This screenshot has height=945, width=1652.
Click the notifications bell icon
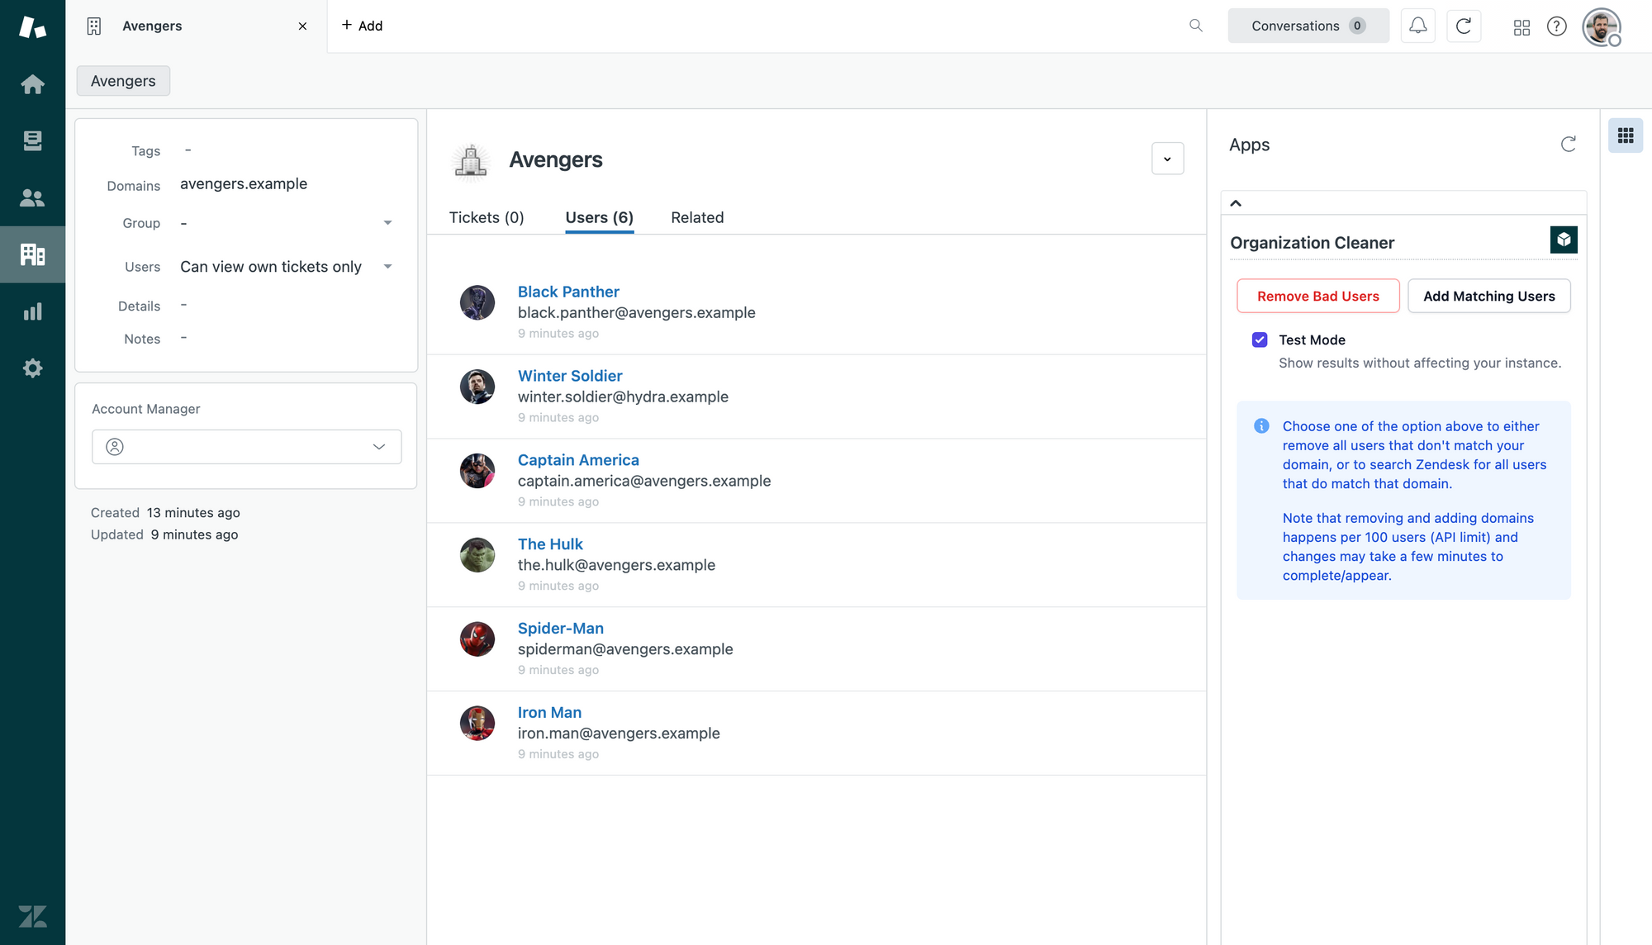pyautogui.click(x=1417, y=26)
